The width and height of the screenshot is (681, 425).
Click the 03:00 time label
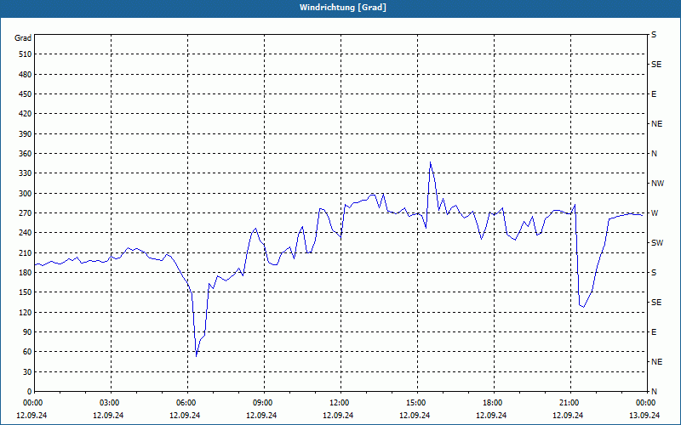tap(110, 403)
